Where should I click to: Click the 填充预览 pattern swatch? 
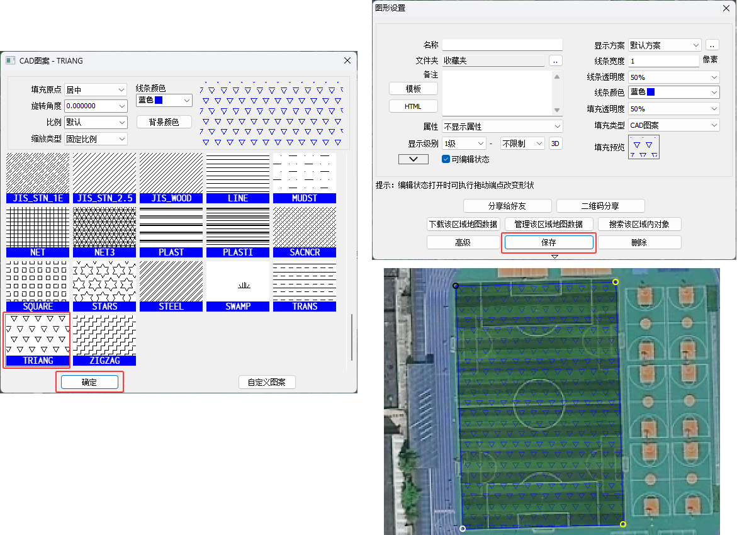point(643,147)
